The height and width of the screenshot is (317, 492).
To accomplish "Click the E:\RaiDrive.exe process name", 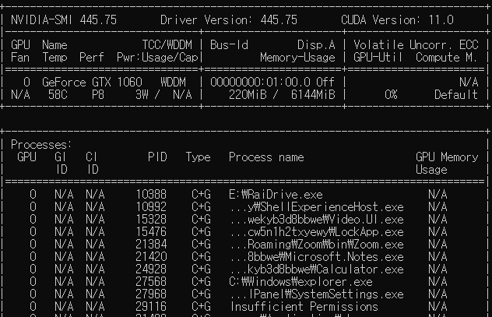I will (276, 195).
